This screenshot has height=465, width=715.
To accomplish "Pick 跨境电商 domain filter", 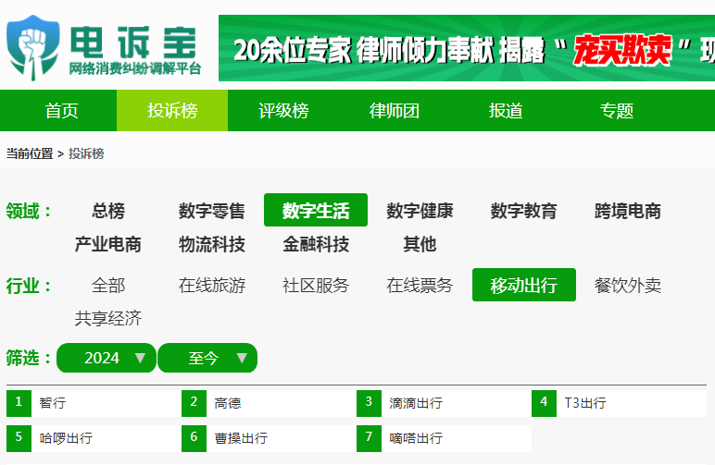I will point(628,211).
